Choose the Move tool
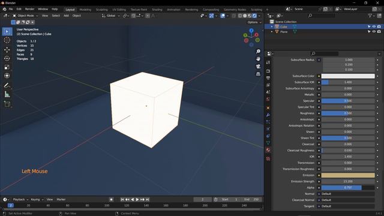 click(7, 49)
